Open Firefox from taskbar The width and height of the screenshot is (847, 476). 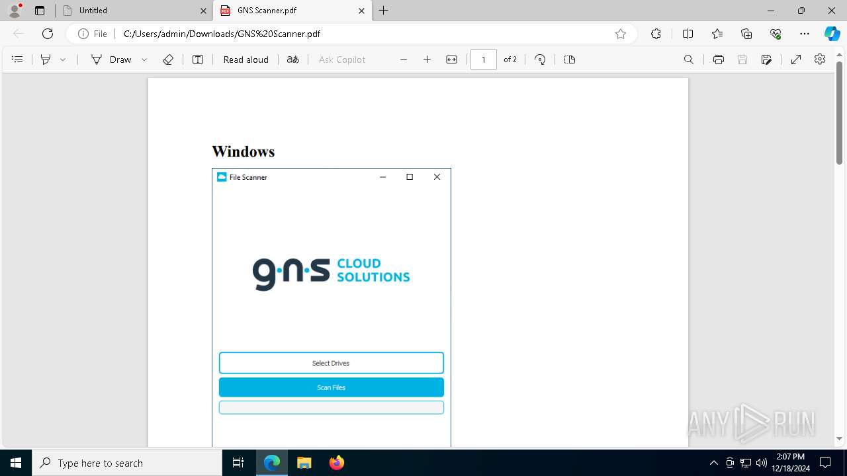point(337,463)
